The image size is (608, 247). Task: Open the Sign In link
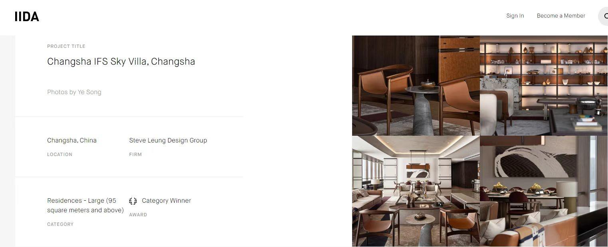pos(515,16)
